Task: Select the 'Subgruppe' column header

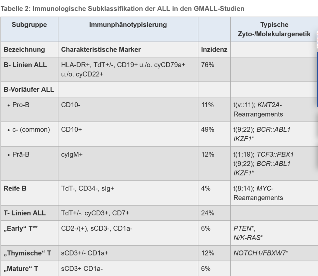Action: click(x=29, y=25)
